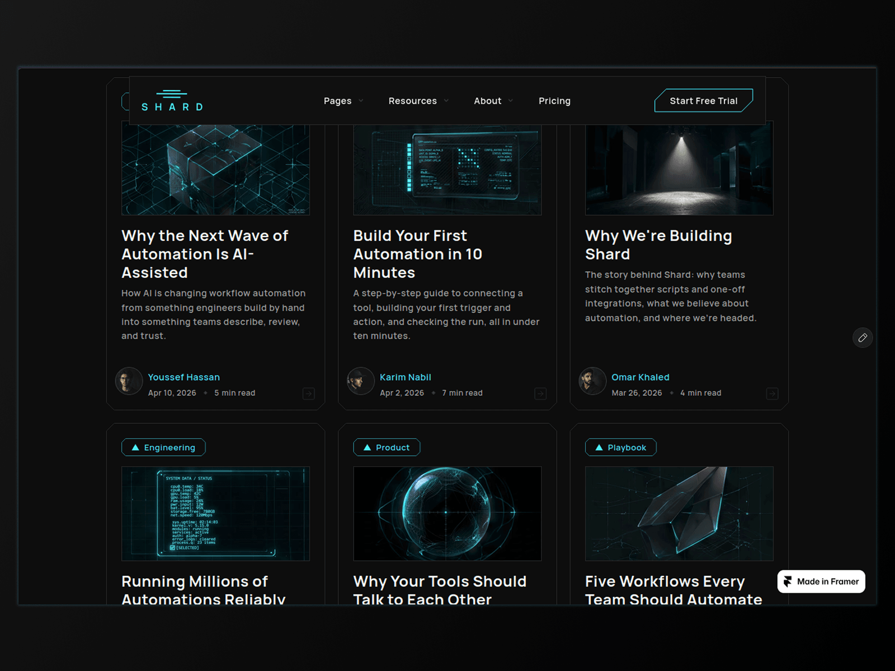Select the Playbook category tag
Screen dimensions: 895x671
pyautogui.click(x=621, y=447)
